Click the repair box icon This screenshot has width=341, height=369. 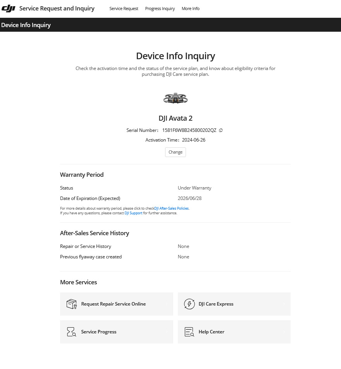click(72, 304)
